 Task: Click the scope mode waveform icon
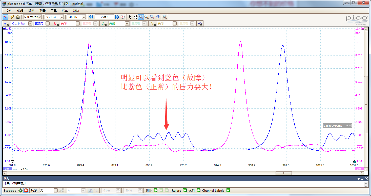click(5, 17)
